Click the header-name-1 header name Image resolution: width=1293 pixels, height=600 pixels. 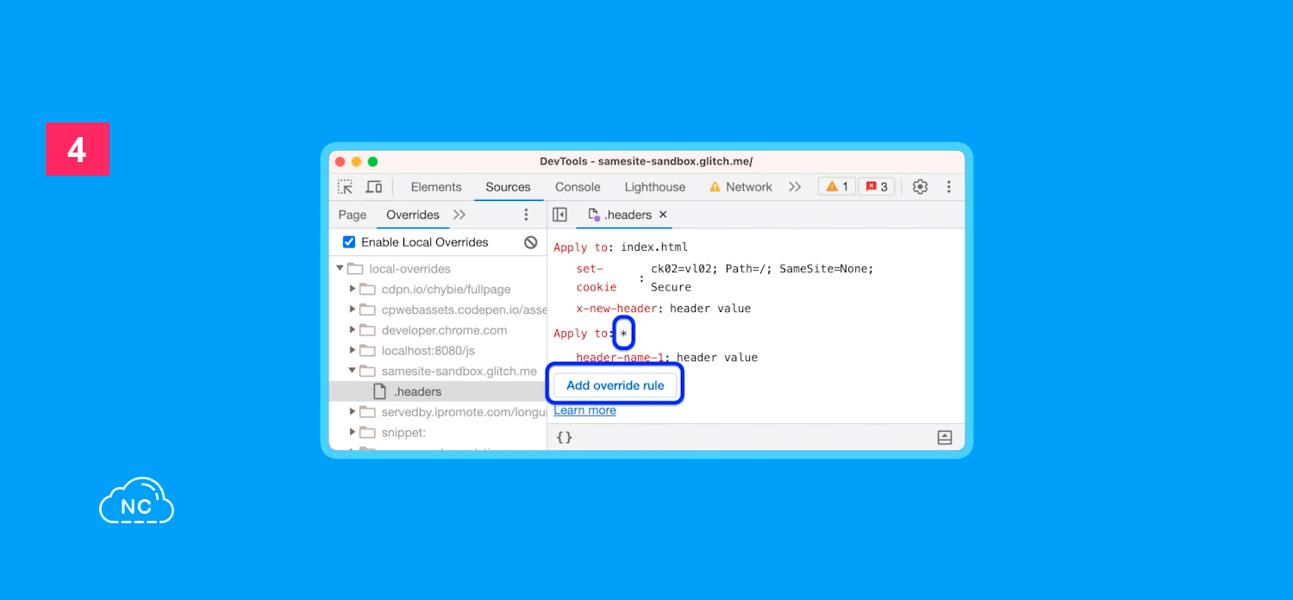click(621, 358)
